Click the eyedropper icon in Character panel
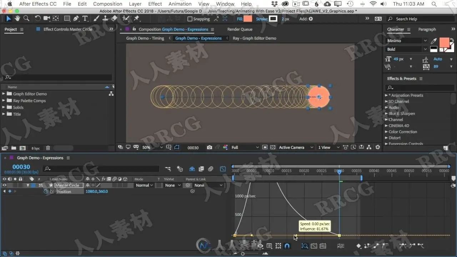Screen dimensions: 457x257 pos(434,41)
